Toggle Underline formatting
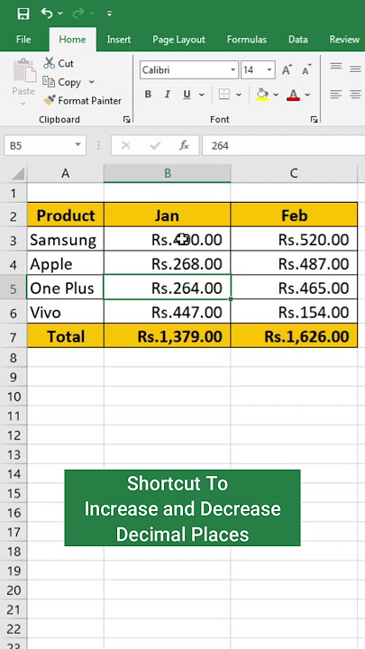The width and height of the screenshot is (365, 649). [187, 95]
